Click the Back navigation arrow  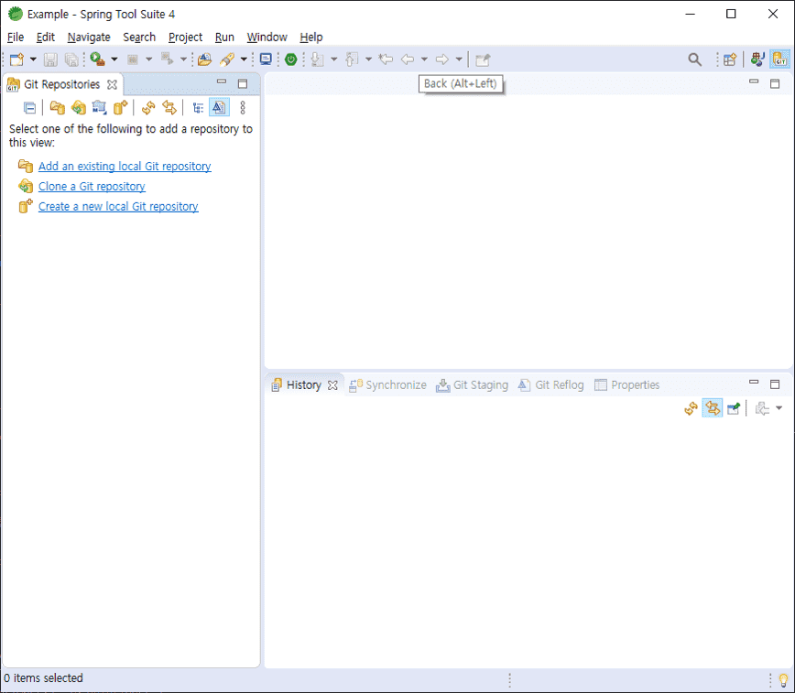[x=408, y=60]
